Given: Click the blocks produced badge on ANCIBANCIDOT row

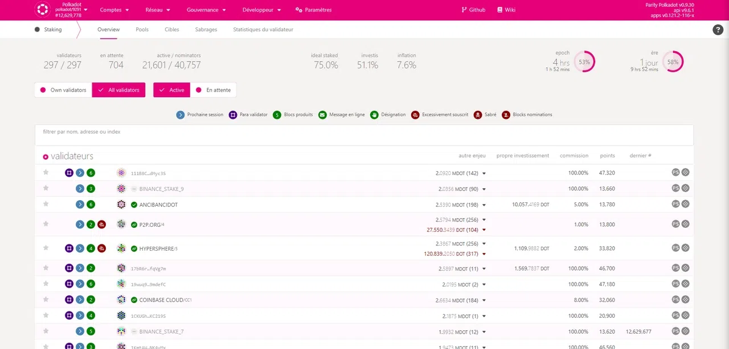Looking at the screenshot, I should click(x=91, y=205).
